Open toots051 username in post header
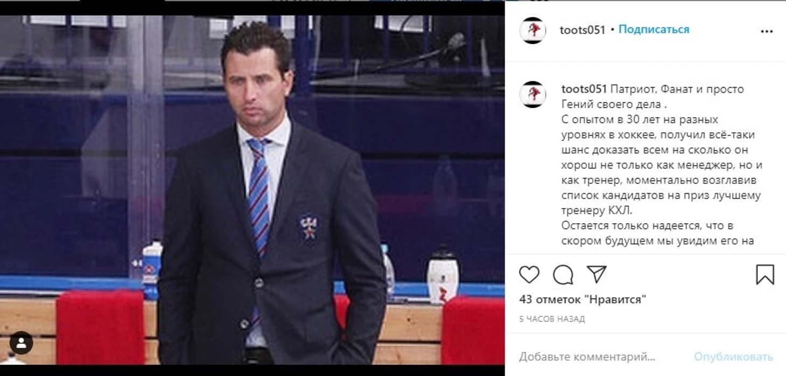This screenshot has width=786, height=376. pos(583,30)
